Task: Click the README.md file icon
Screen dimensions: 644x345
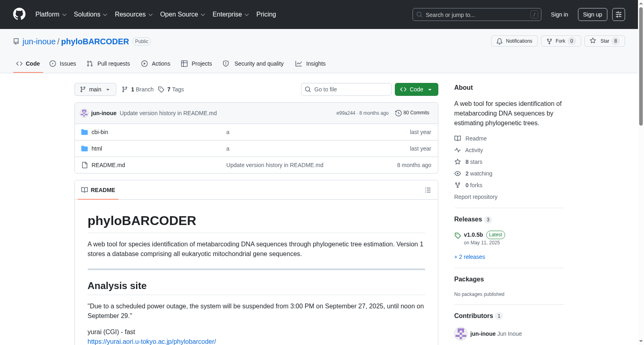Action: coord(85,165)
